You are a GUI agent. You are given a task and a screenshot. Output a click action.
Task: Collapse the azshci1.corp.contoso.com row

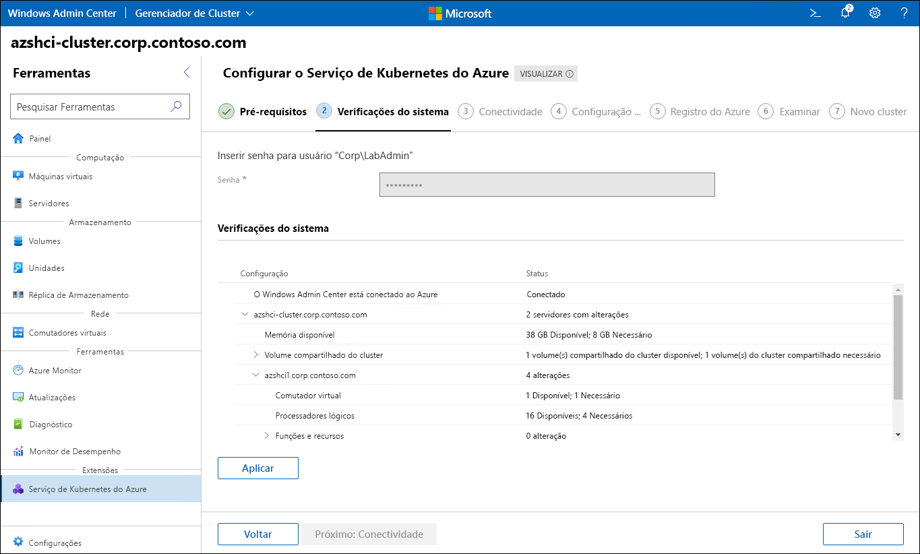tap(255, 375)
